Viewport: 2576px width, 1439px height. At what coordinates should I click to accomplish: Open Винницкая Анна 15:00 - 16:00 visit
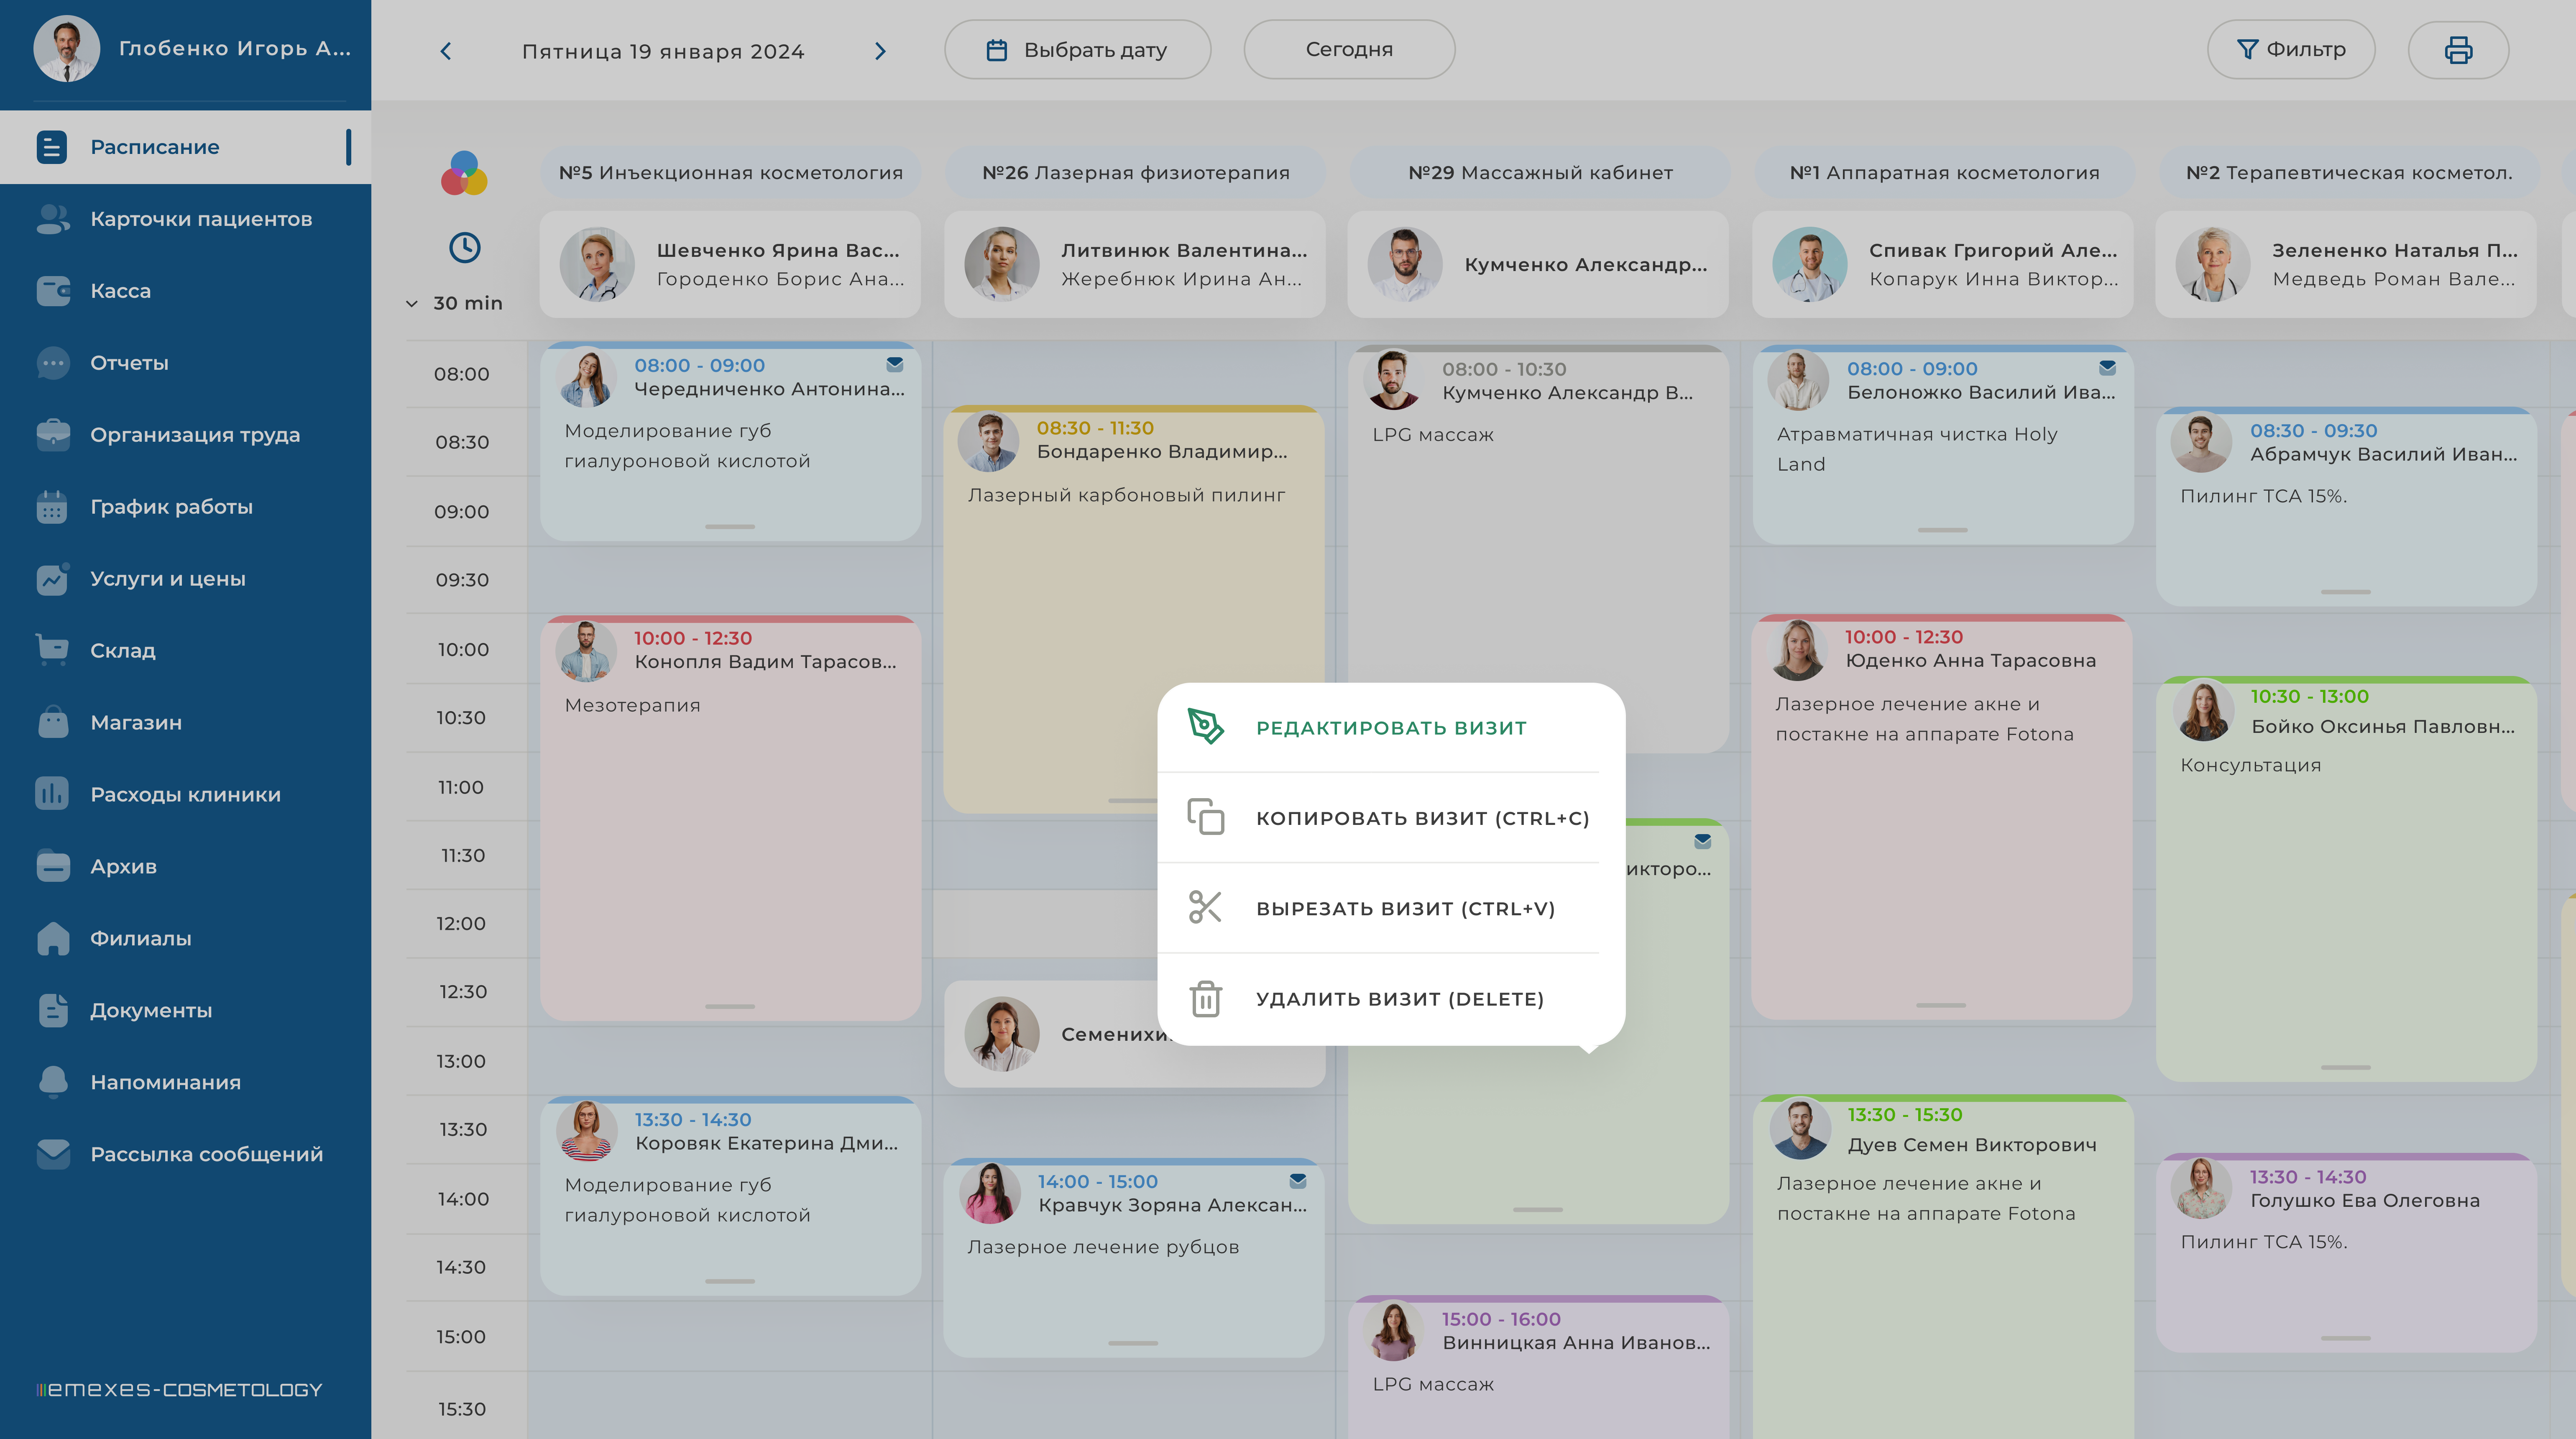(x=1538, y=1367)
